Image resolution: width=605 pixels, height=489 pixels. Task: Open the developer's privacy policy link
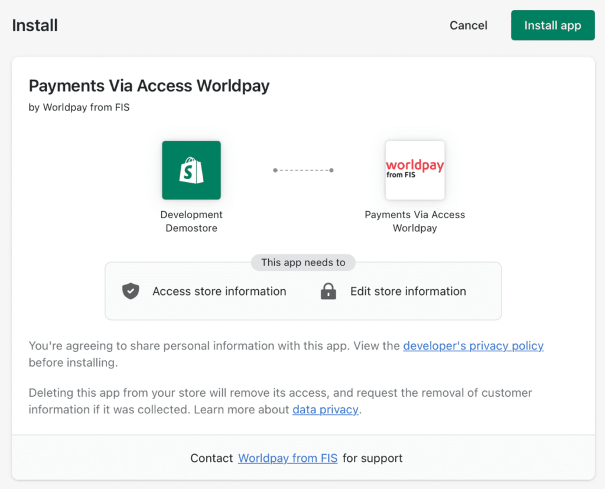473,346
